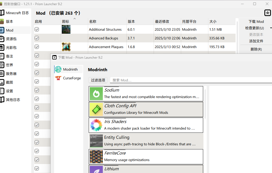Screen dimensions: 272x173
Task: Open the 资源包 page label in sidebar
Action: (11, 39)
